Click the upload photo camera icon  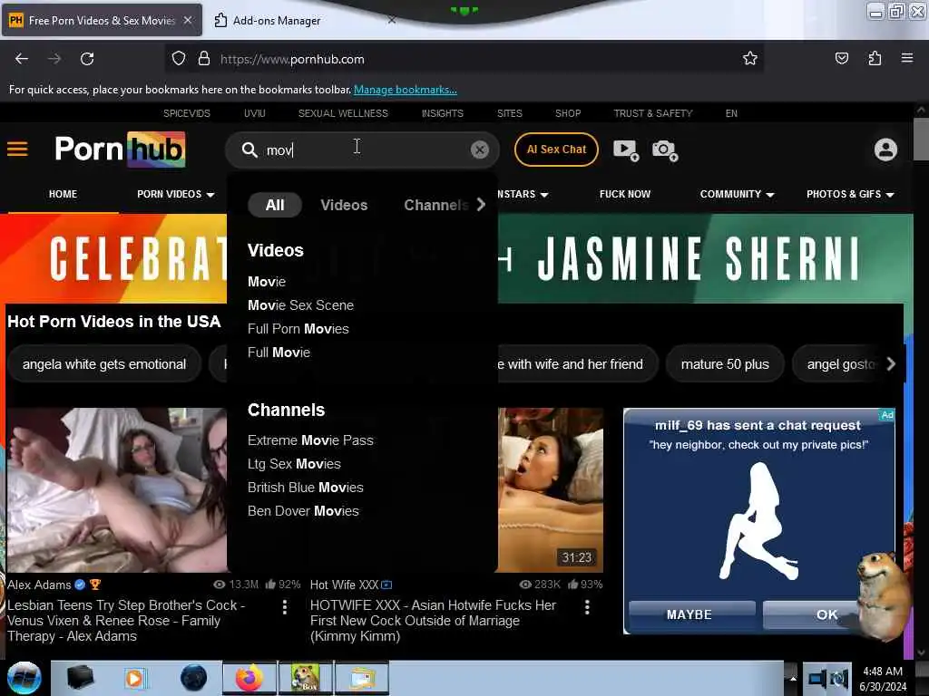665,150
